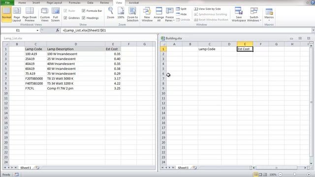Select Lamp Description header cell
This screenshot has height=177, width=315.
point(76,49)
